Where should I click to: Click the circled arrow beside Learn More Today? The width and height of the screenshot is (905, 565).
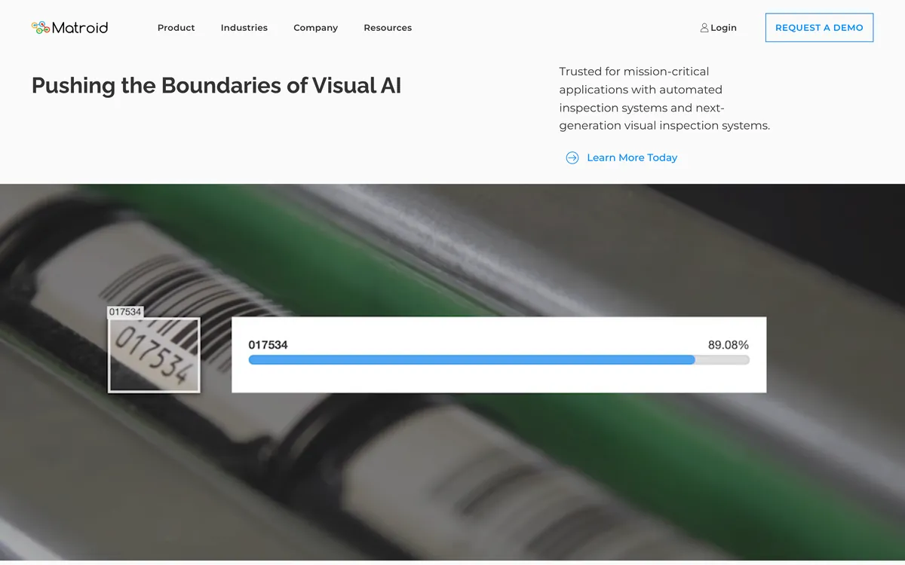coord(572,157)
